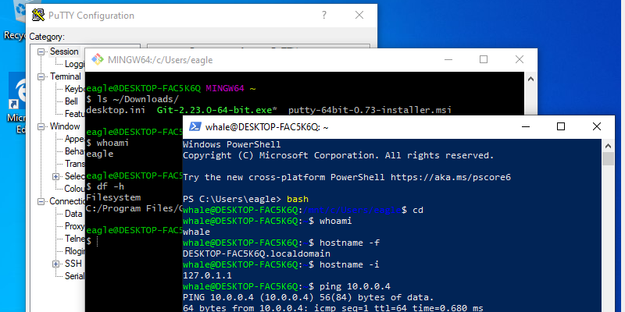
Task: Close the PuTTY Configuration window
Action: 359,15
